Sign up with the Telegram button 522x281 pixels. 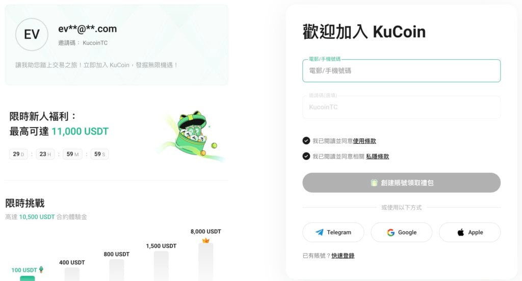pos(333,233)
